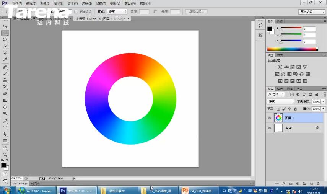Select the Rectangle shape tool

click(5, 141)
